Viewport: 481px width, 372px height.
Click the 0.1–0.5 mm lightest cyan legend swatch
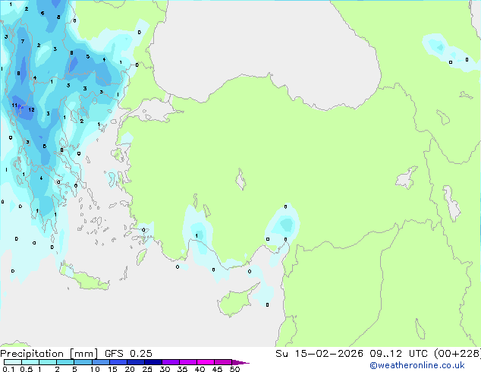[x=13, y=362]
